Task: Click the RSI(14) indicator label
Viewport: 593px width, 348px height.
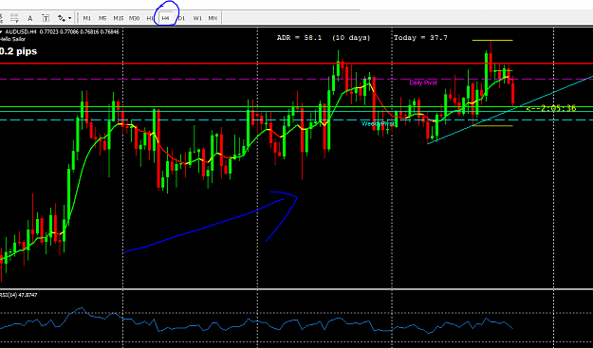Action: tap(19, 295)
